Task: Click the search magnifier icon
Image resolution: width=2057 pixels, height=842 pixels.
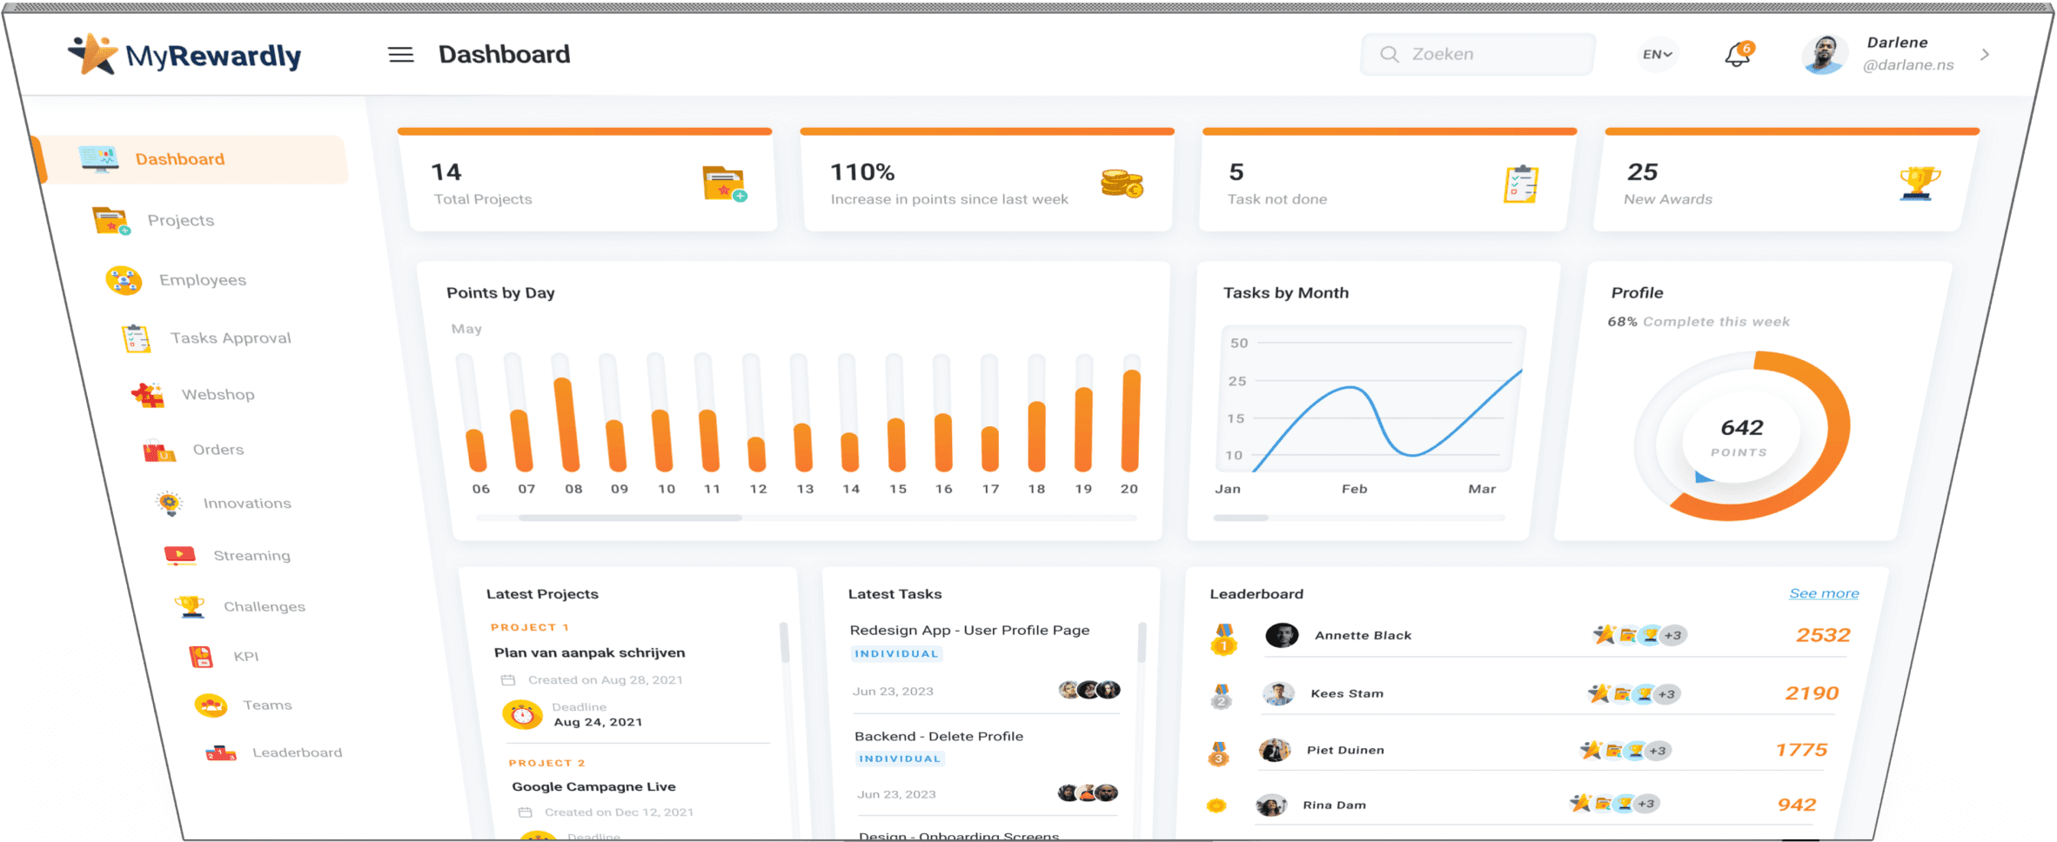Action: click(x=1389, y=55)
